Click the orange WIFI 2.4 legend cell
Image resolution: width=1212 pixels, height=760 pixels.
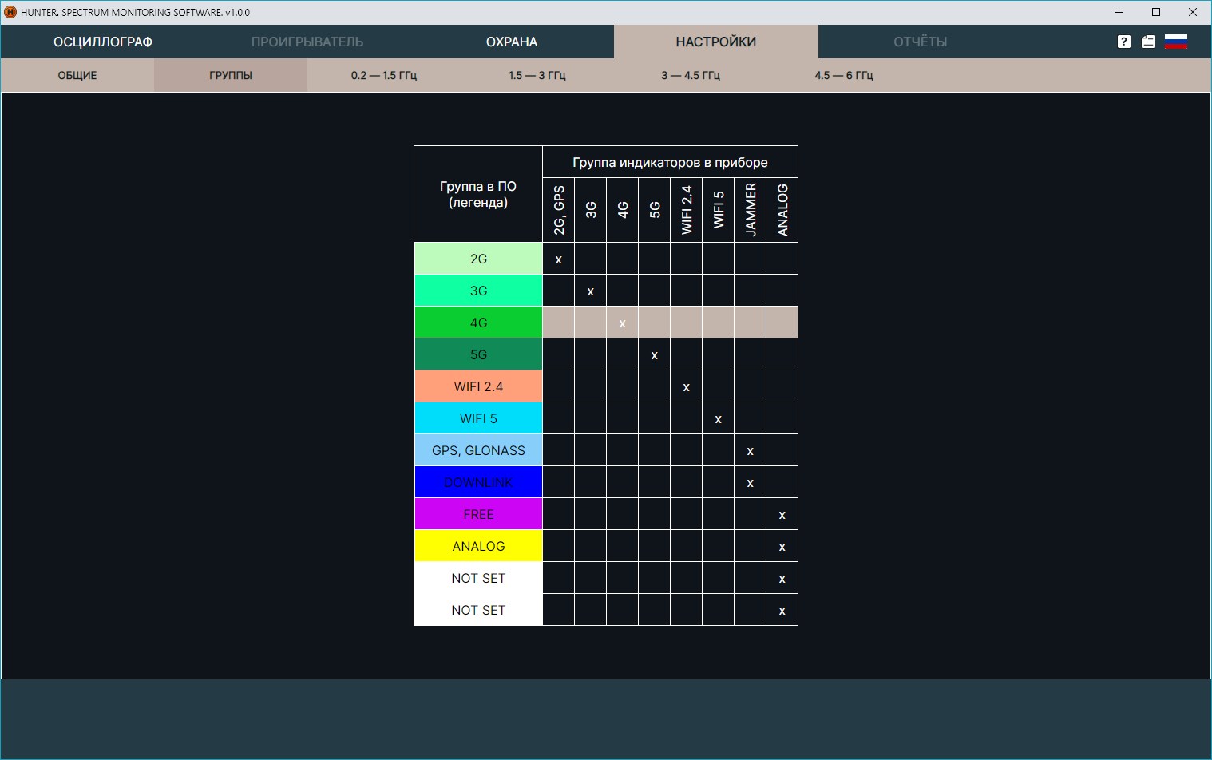478,386
